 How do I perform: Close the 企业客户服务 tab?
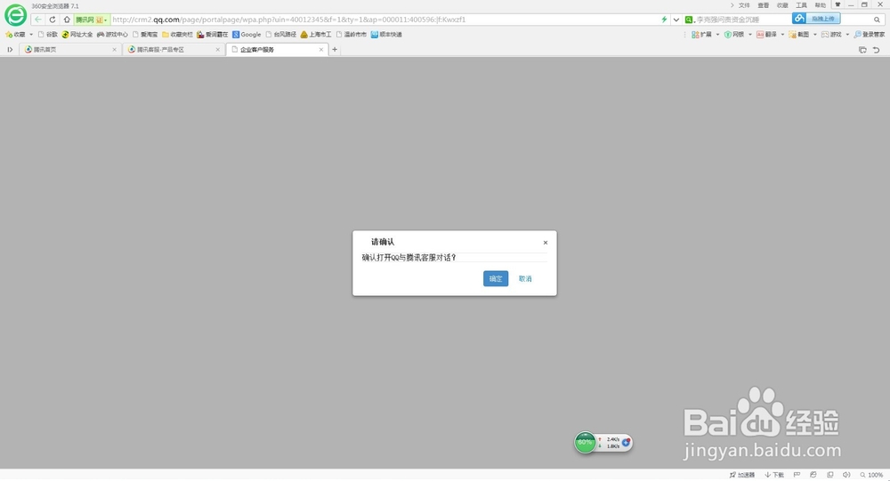[320, 50]
